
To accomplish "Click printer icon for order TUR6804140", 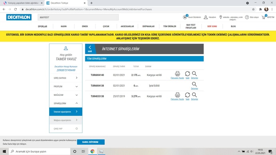I will click(178, 74).
